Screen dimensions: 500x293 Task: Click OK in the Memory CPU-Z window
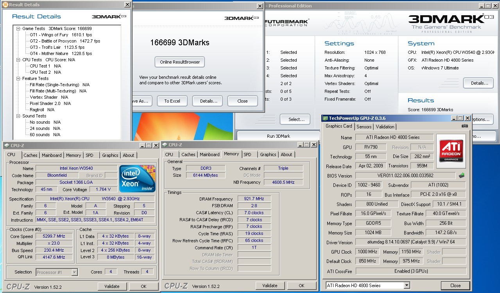(301, 286)
